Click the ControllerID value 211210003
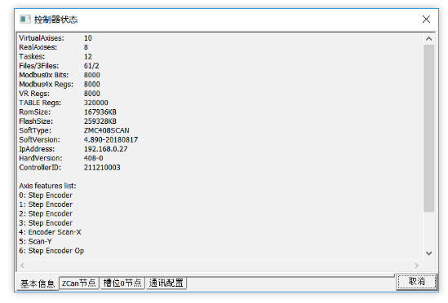448x303 pixels. point(102,168)
